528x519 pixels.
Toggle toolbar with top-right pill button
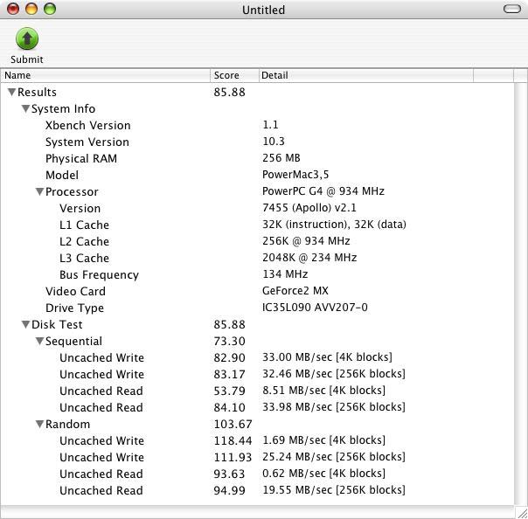tap(512, 10)
